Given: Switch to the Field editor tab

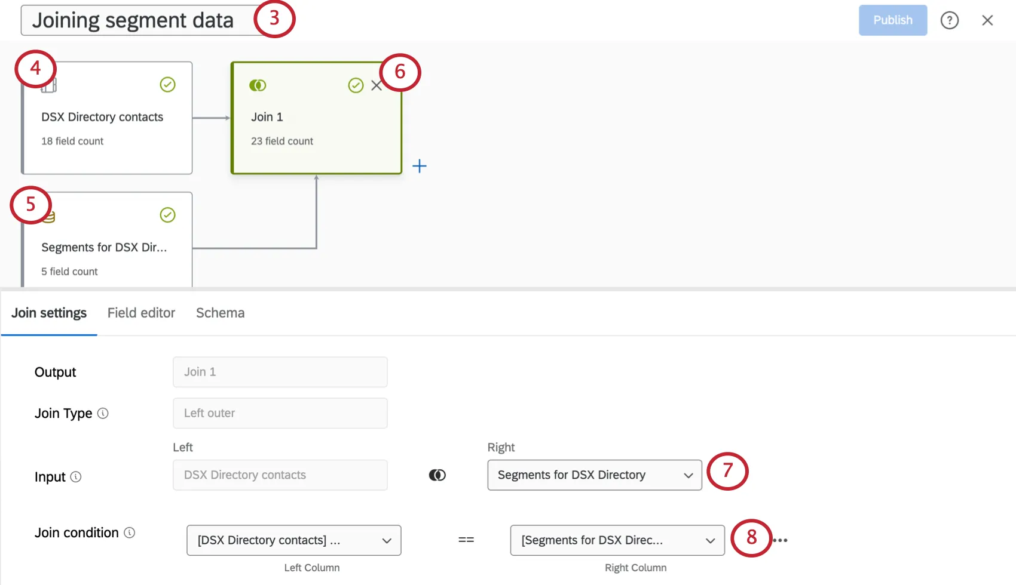Looking at the screenshot, I should (x=141, y=313).
